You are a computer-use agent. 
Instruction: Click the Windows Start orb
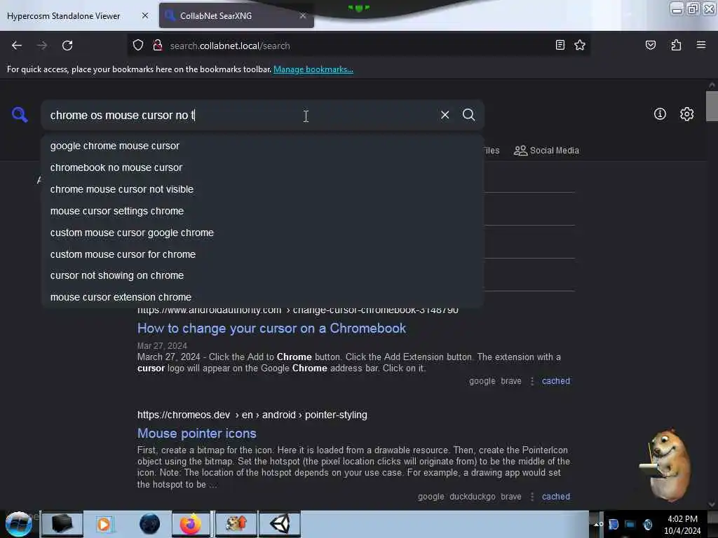coord(19,524)
